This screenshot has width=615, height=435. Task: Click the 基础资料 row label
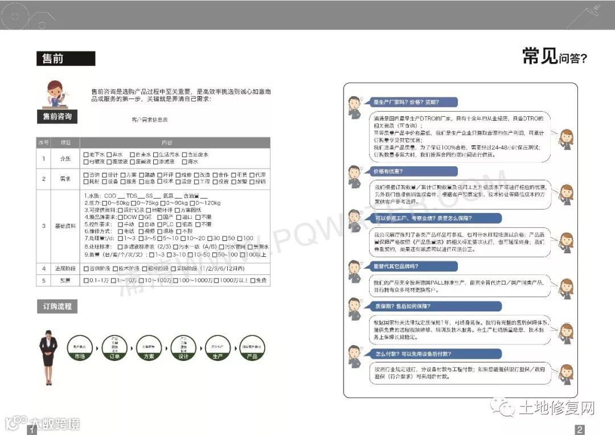click(x=65, y=226)
